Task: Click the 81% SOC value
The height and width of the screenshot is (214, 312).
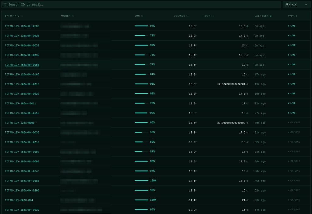Action: point(152,74)
